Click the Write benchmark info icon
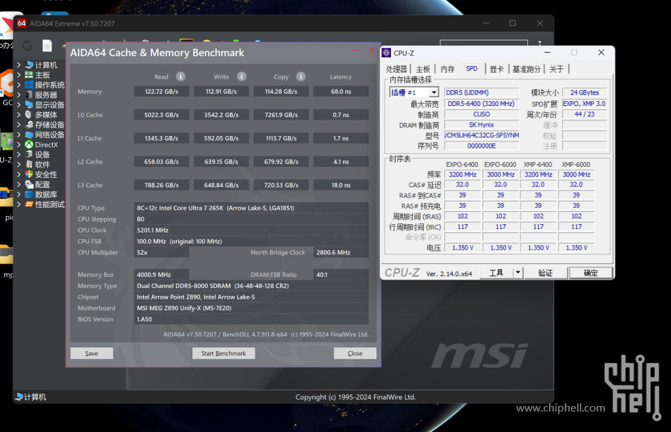Viewport: 671px width, 432px height. click(x=242, y=77)
